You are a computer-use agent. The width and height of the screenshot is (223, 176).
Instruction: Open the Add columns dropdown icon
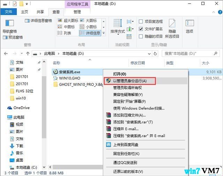130,29
